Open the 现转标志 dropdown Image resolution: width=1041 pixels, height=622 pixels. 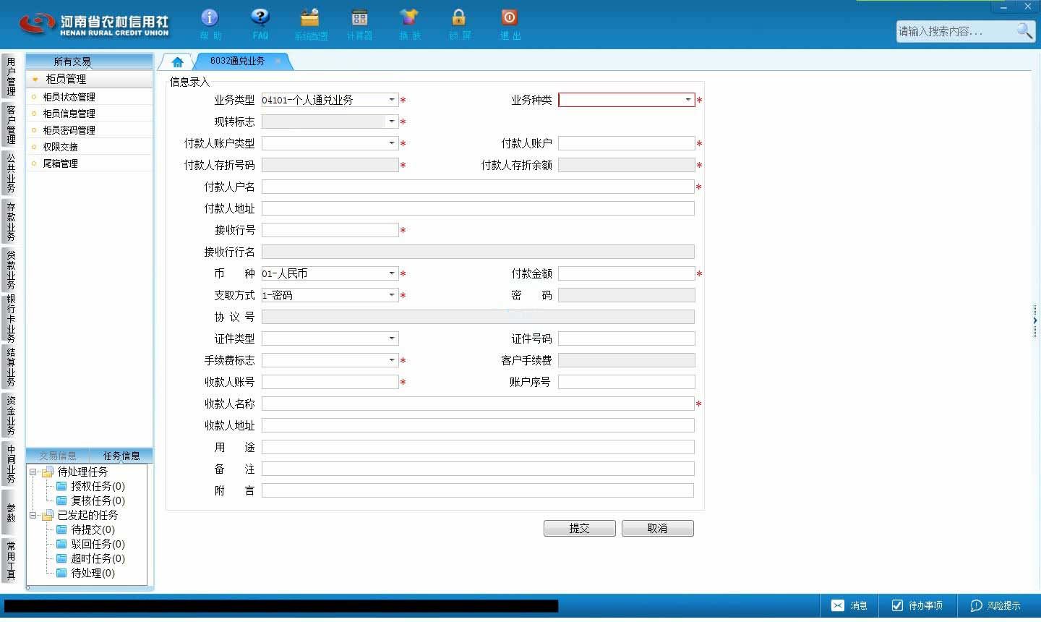(392, 122)
